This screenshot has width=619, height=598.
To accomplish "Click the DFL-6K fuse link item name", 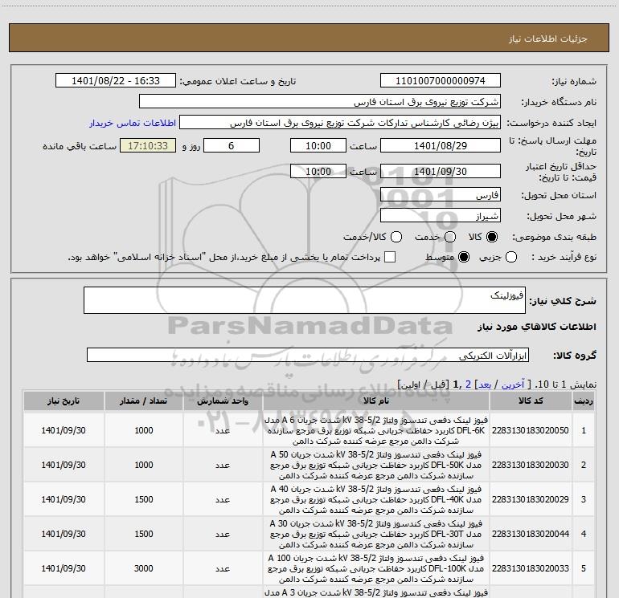I will click(376, 430).
